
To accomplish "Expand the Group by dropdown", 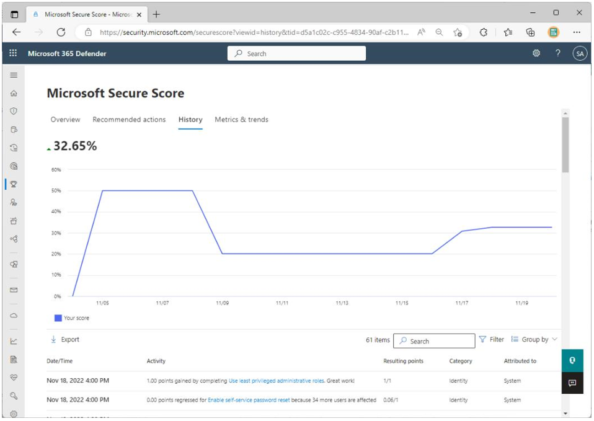I will [x=534, y=340].
